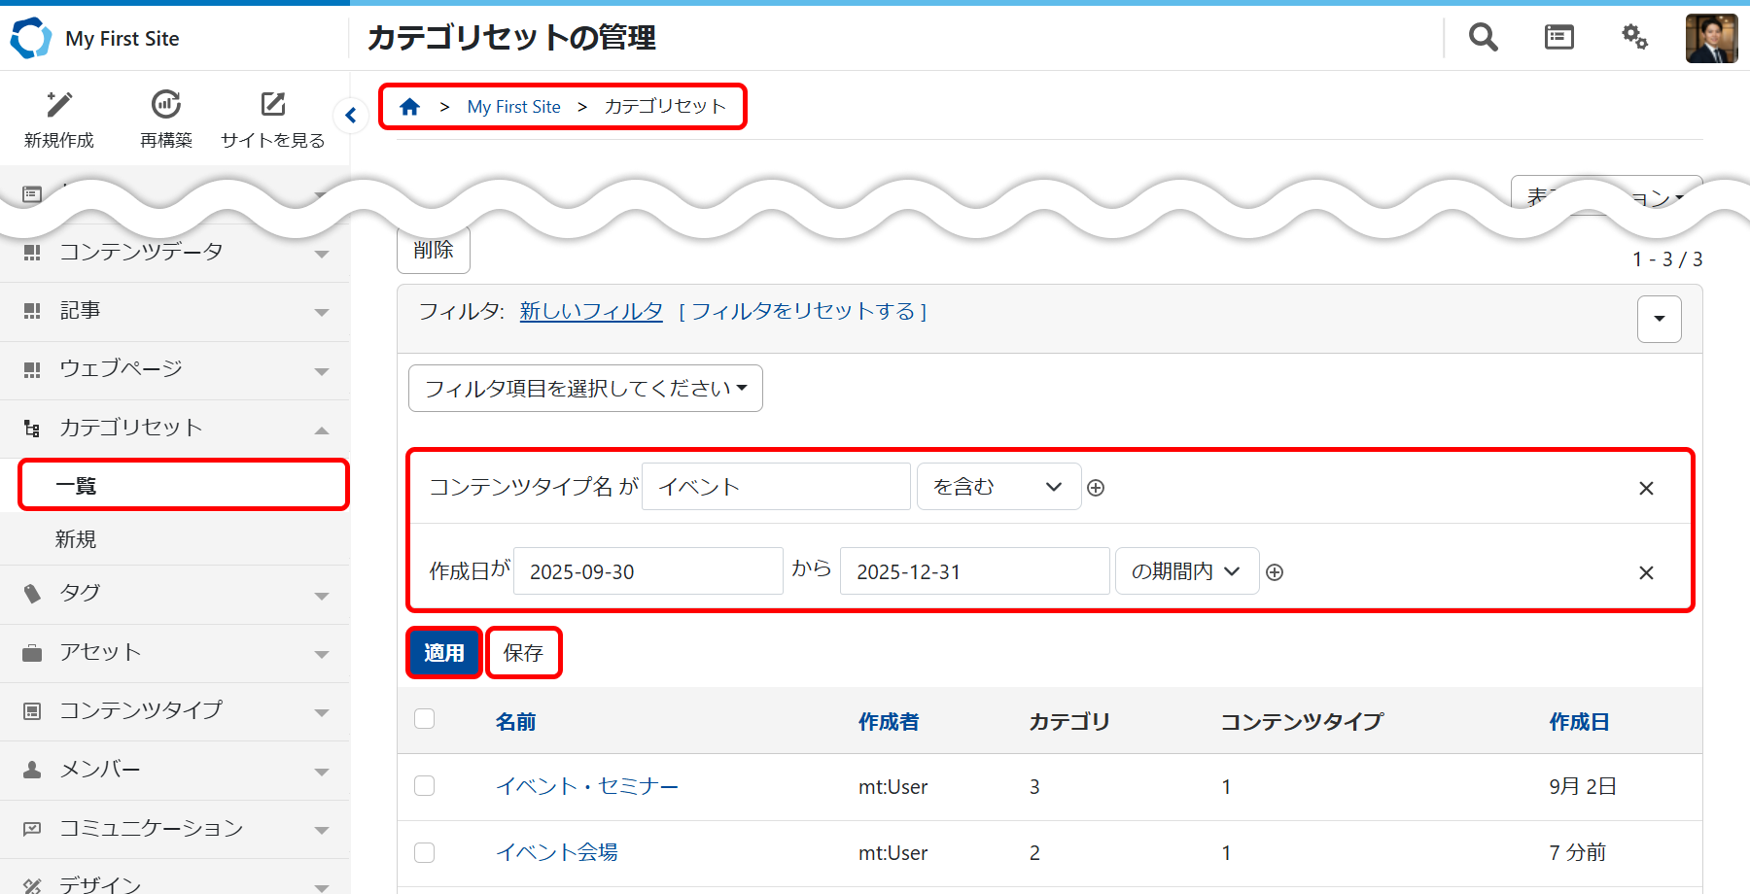Click the フィルタをリセットする link

pyautogui.click(x=803, y=312)
